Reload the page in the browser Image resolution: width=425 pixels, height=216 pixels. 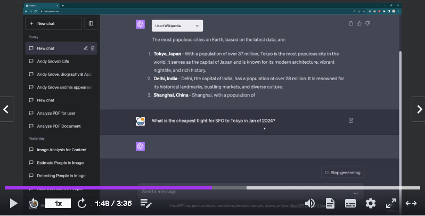pyautogui.click(x=36, y=11)
